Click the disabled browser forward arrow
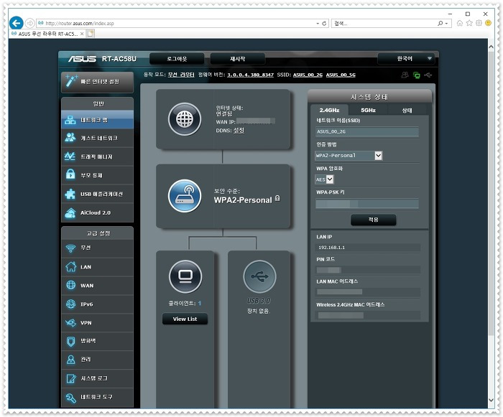Screen dimensions: 503x417 coord(29,23)
